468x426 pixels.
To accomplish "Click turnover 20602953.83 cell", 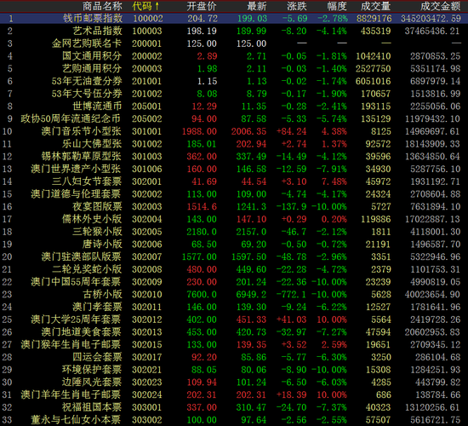I will click(432, 332).
